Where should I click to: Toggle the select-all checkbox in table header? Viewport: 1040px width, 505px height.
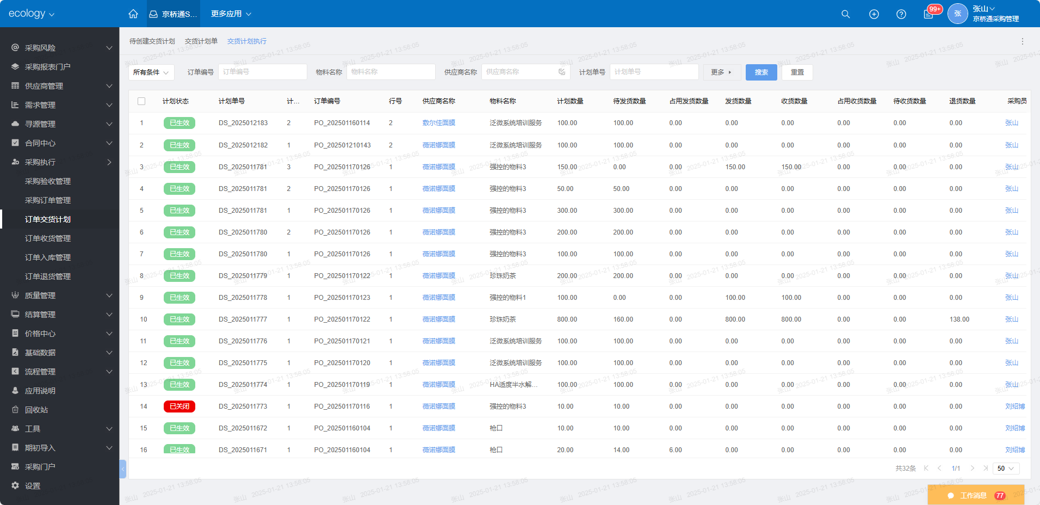tap(141, 101)
